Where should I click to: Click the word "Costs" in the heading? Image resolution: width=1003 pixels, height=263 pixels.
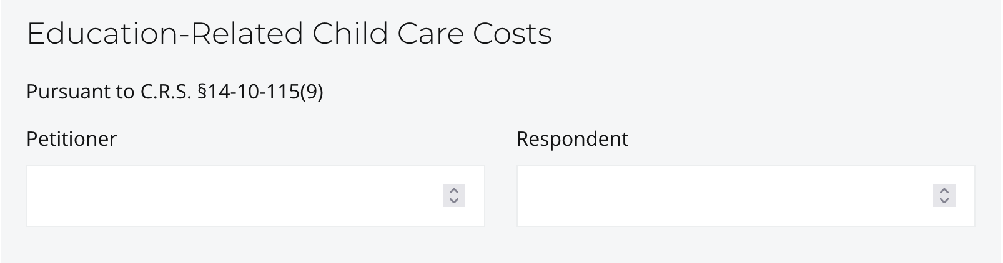tap(512, 34)
